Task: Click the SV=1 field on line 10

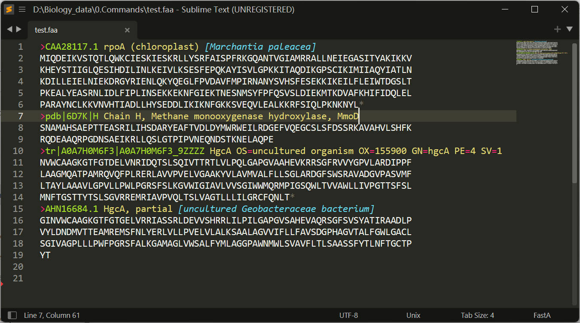Action: pos(491,151)
